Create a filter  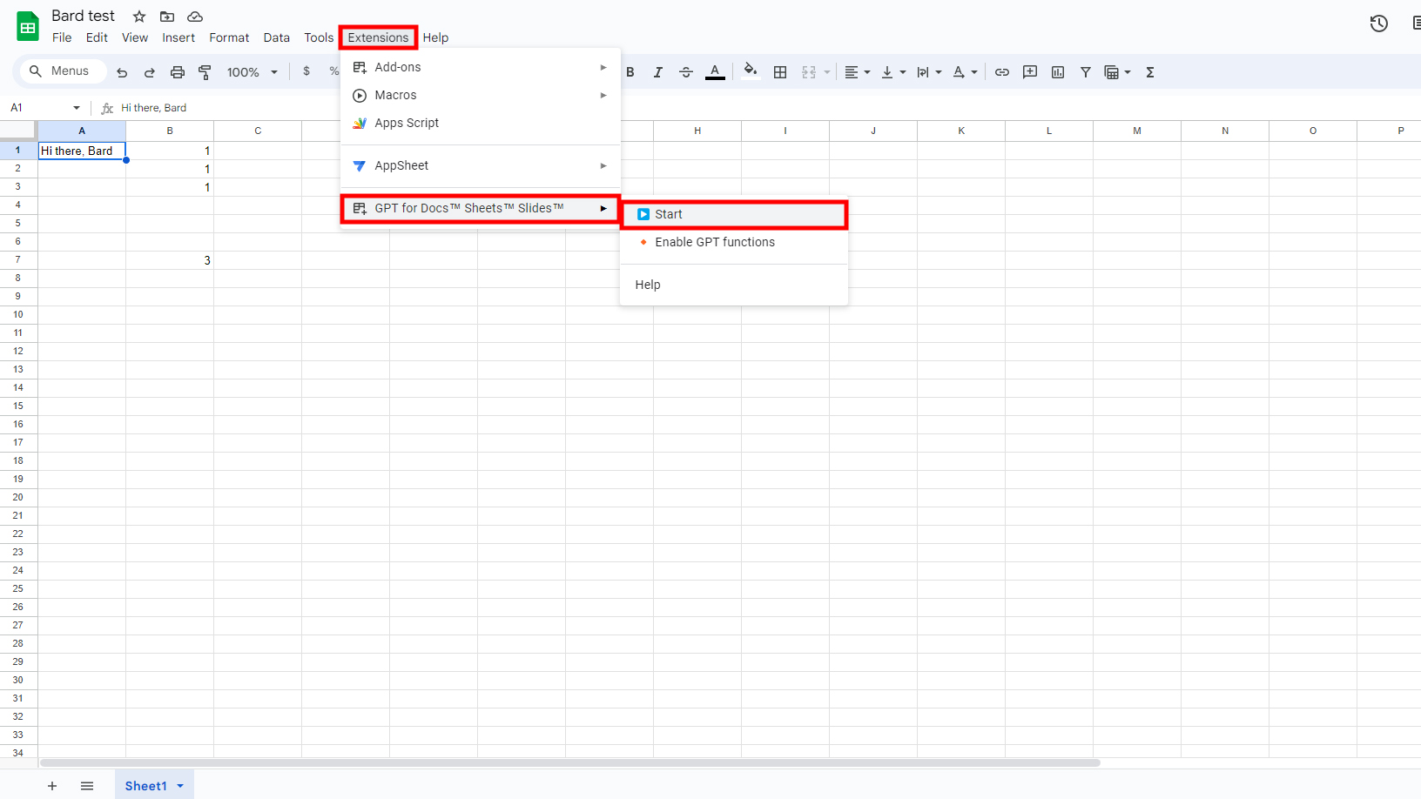pyautogui.click(x=1086, y=72)
